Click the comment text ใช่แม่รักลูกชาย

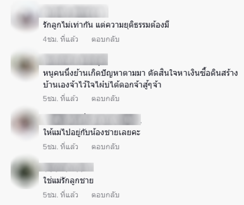tap(68, 180)
